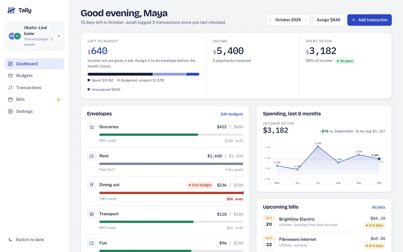Open the Budgets page
This screenshot has width=403, height=252.
(34, 76)
